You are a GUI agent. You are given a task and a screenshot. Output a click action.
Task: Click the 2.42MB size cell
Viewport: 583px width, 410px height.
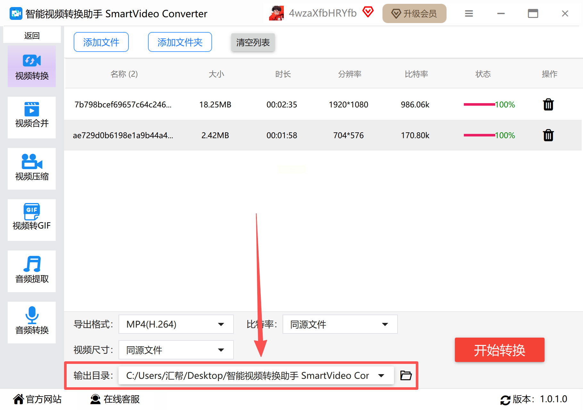click(x=215, y=135)
